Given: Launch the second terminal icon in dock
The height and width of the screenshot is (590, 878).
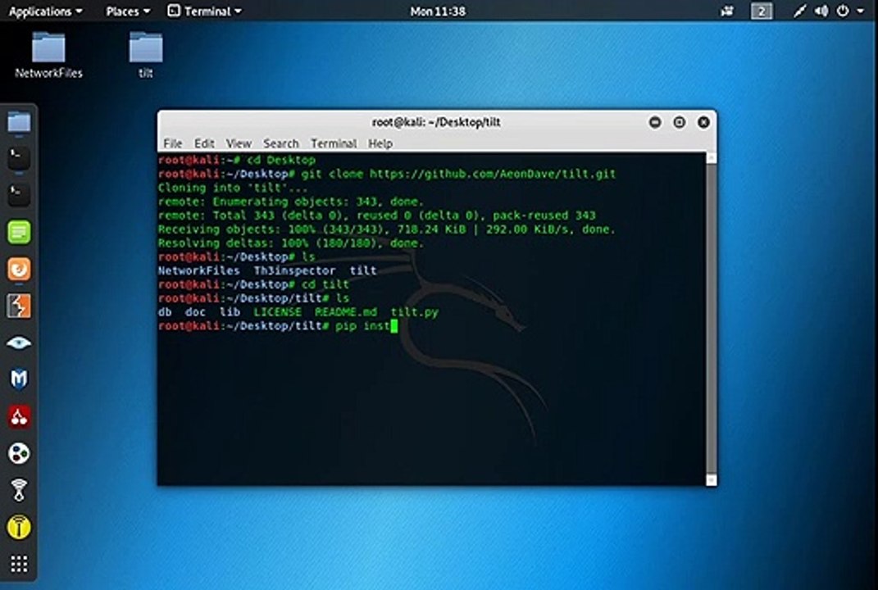Looking at the screenshot, I should pyautogui.click(x=19, y=195).
